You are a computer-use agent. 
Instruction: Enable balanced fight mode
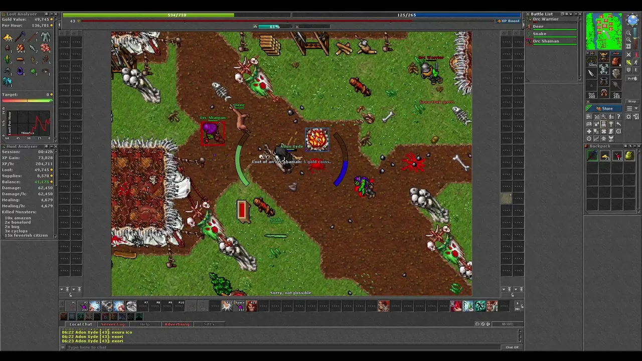pos(628,62)
